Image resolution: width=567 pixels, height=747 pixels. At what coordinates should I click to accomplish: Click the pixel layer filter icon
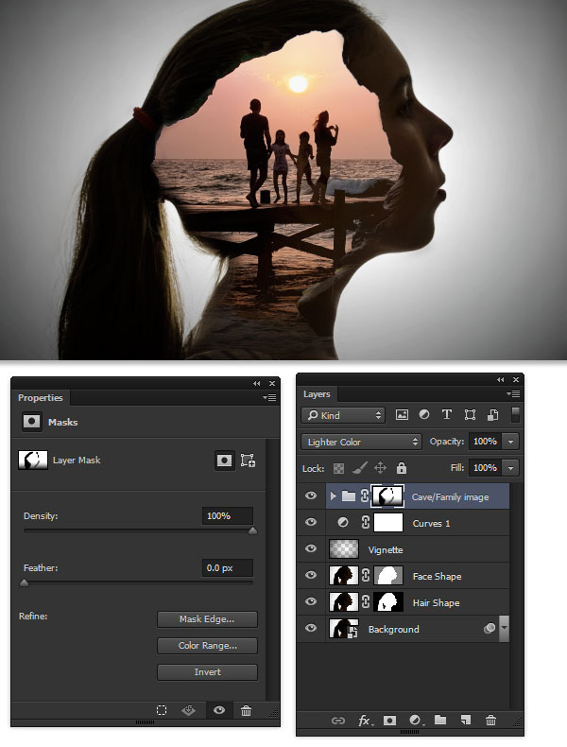click(x=402, y=415)
